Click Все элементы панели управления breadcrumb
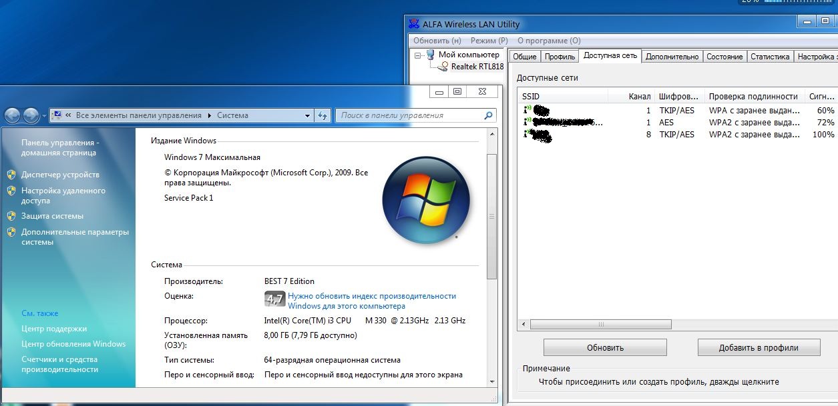 click(138, 115)
